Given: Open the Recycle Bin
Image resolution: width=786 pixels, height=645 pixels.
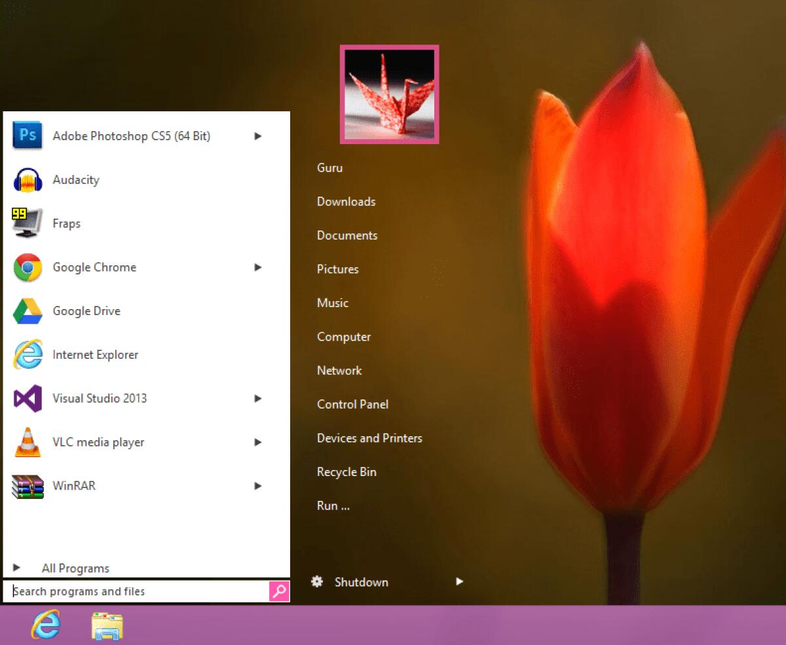Looking at the screenshot, I should point(346,471).
